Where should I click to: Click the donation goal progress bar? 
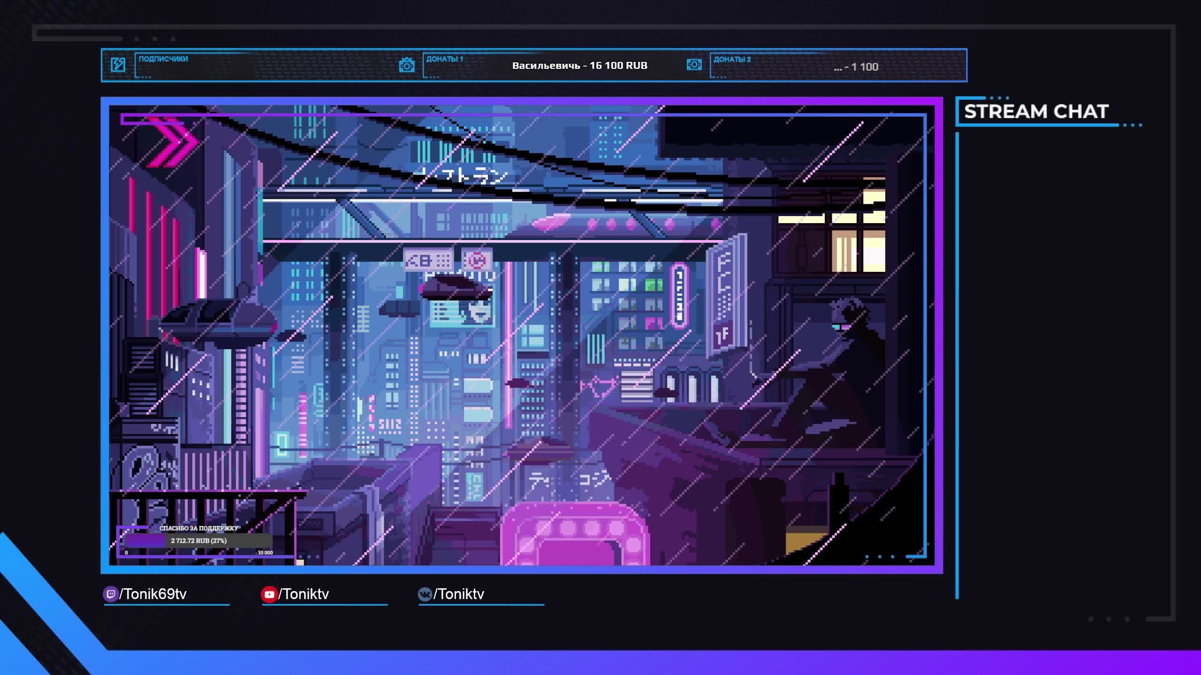pos(198,540)
